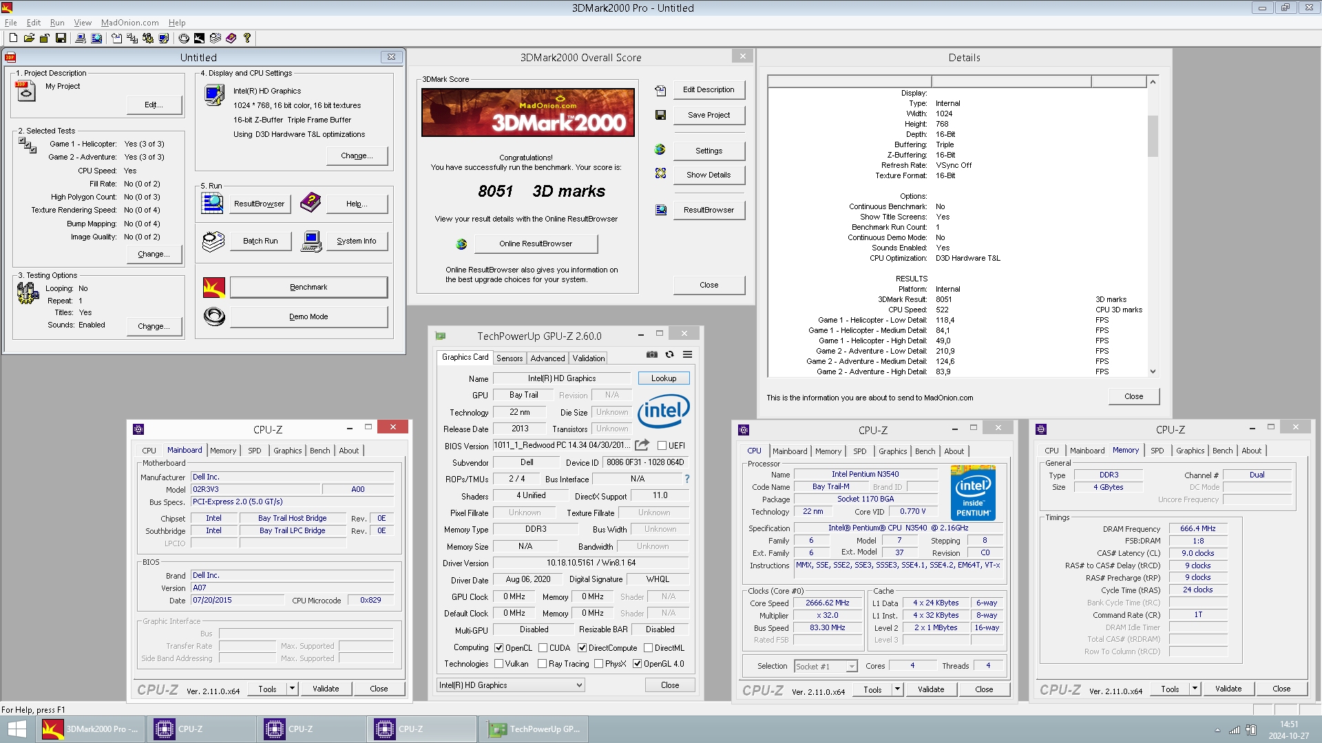Viewport: 1322px width, 743px height.
Task: Click GPU-Z screenshot camera icon
Action: tap(652, 355)
